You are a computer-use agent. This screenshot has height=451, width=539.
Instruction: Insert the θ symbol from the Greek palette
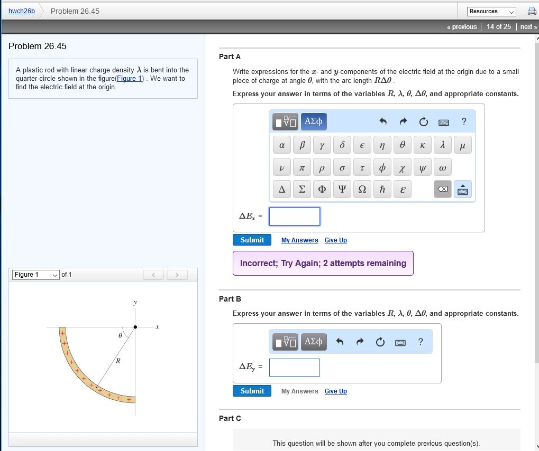click(x=403, y=146)
